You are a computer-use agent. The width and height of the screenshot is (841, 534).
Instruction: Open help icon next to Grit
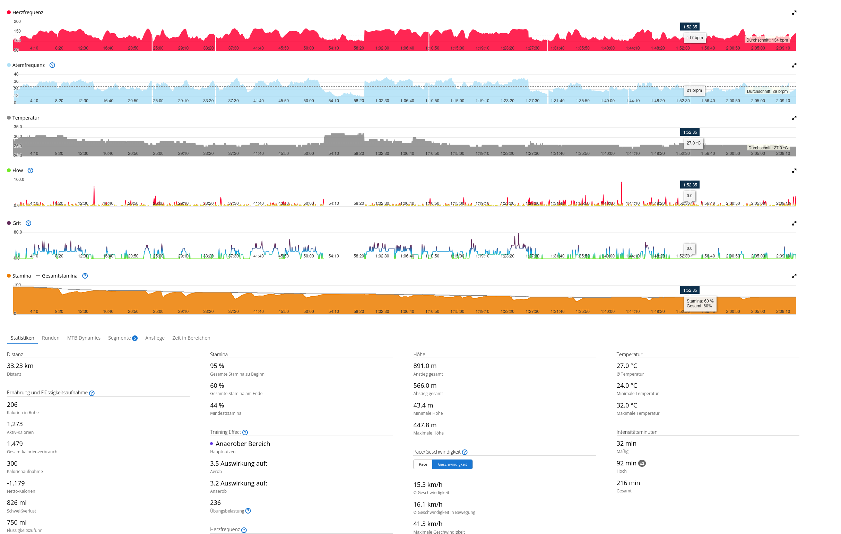click(x=29, y=224)
